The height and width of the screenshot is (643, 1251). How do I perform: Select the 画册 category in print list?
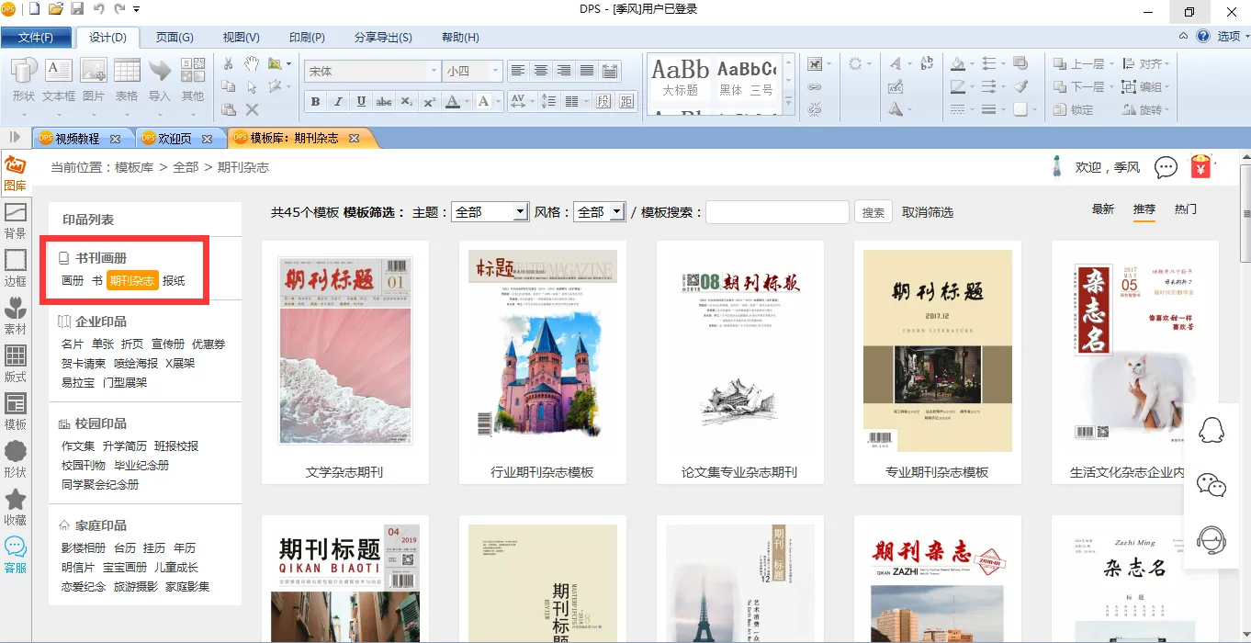73,280
